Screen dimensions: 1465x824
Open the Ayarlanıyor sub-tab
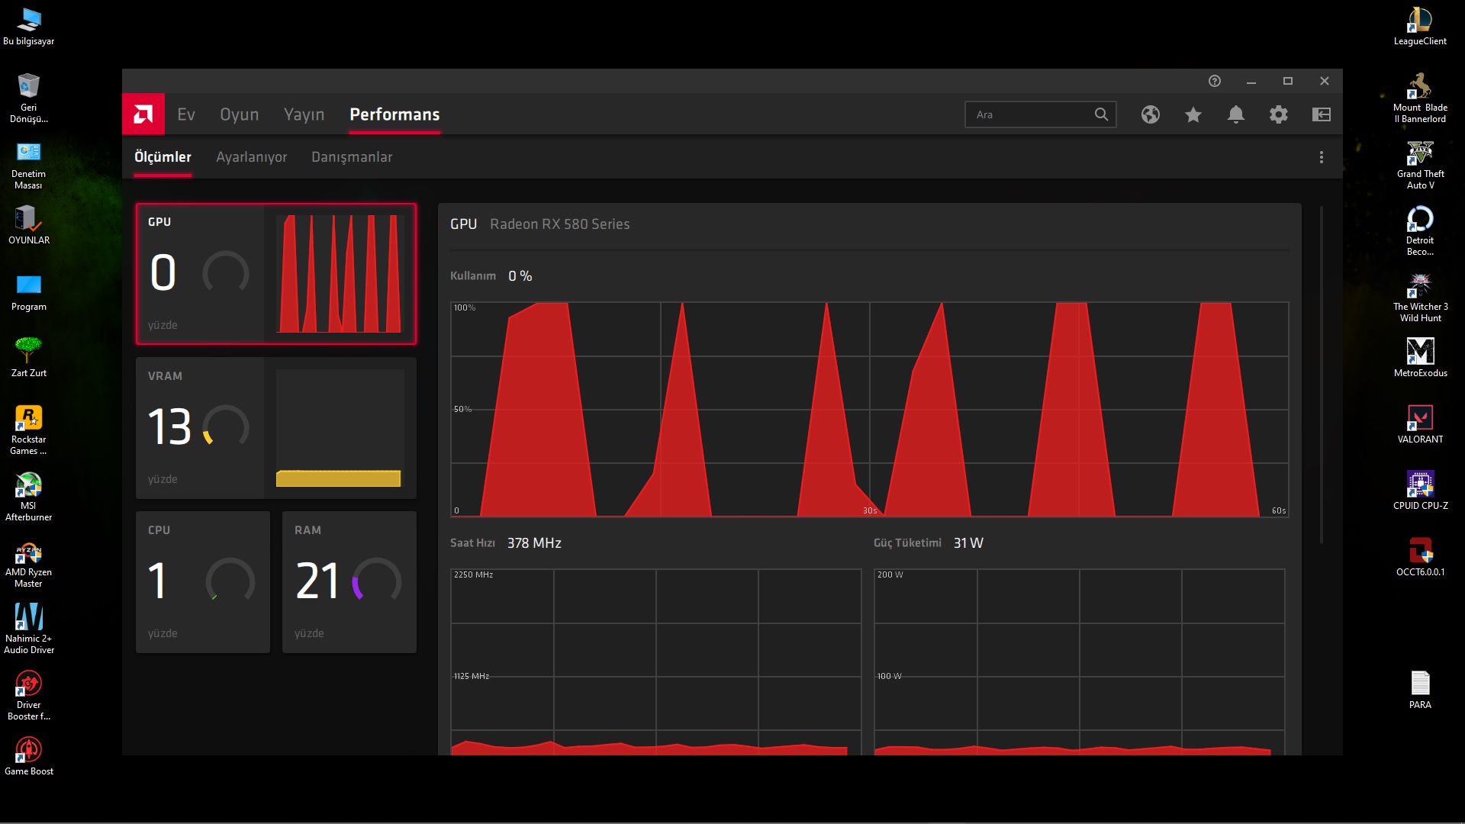(x=252, y=157)
